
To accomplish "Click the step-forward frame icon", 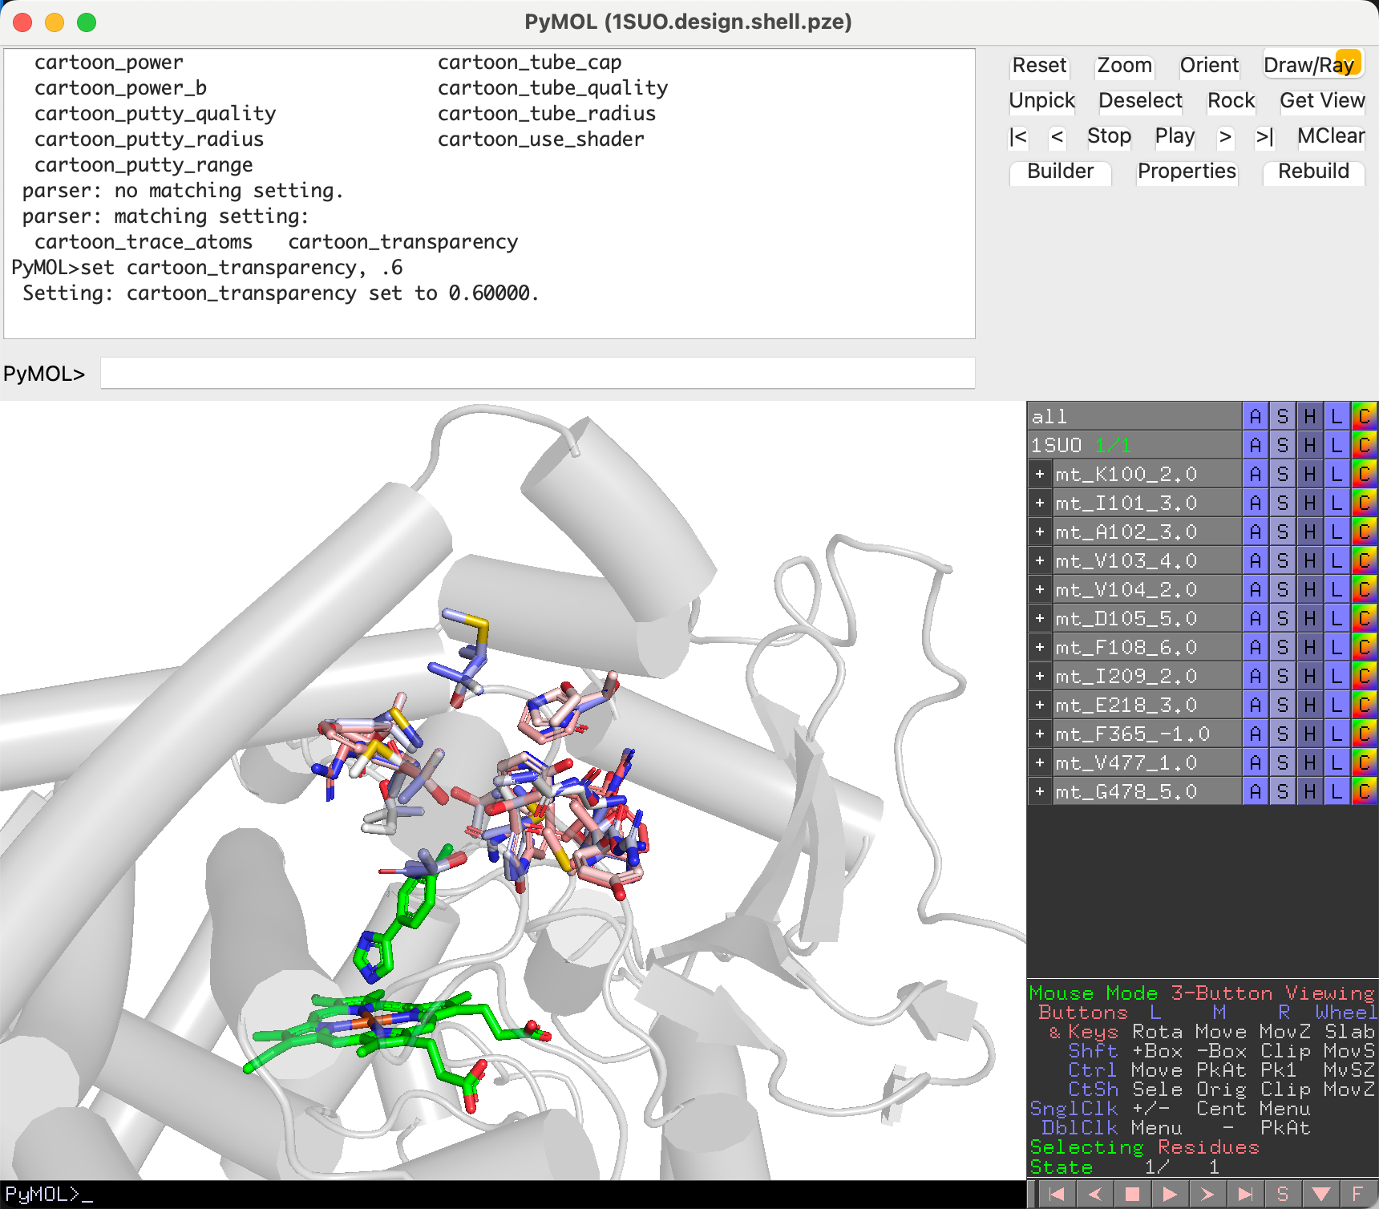I will pos(1207,1194).
